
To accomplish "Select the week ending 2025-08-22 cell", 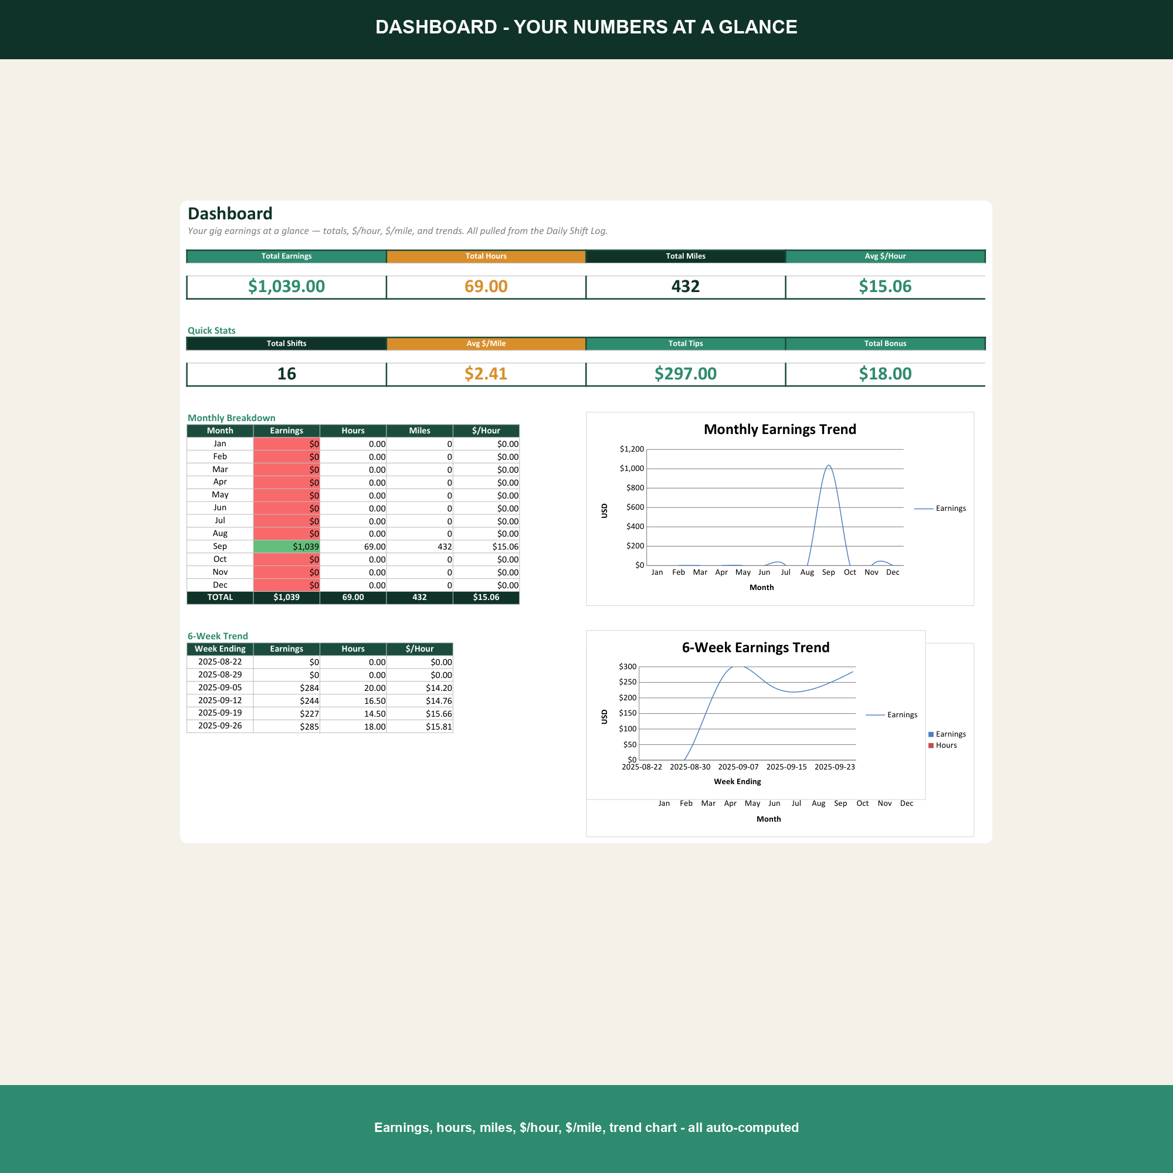I will click(220, 662).
